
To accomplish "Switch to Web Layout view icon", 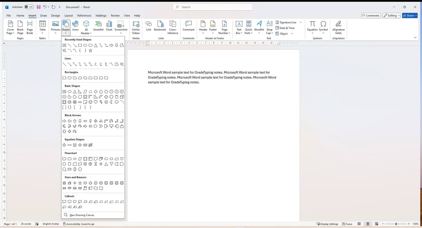I will [376, 224].
